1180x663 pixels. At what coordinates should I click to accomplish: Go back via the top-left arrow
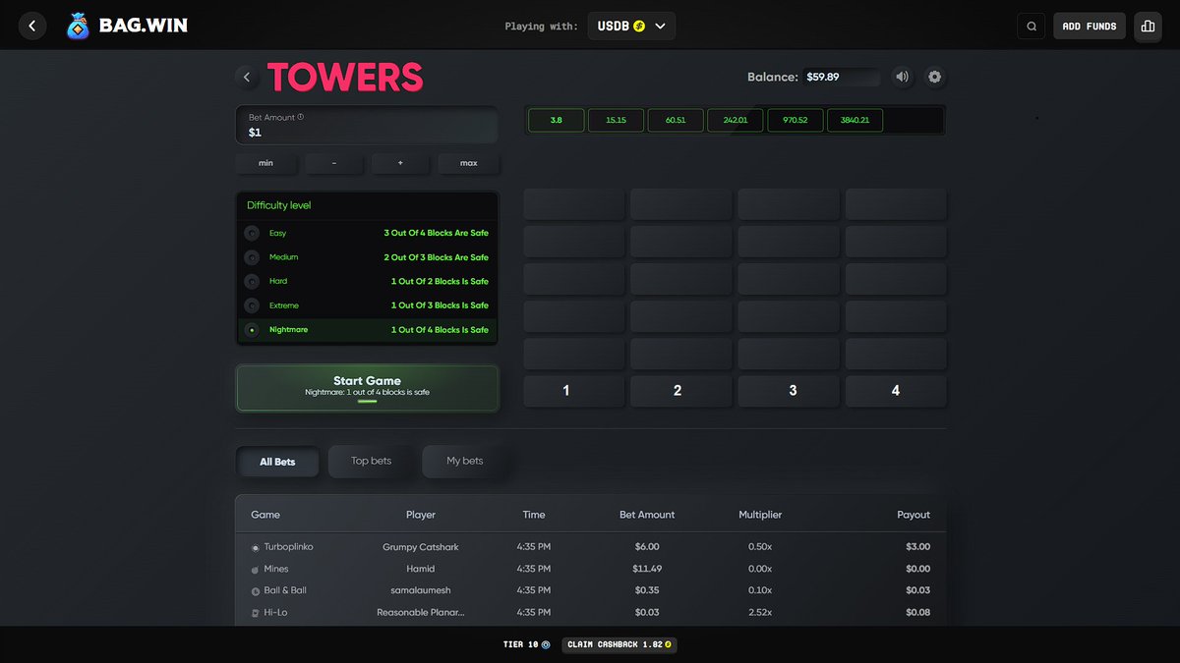coord(32,26)
